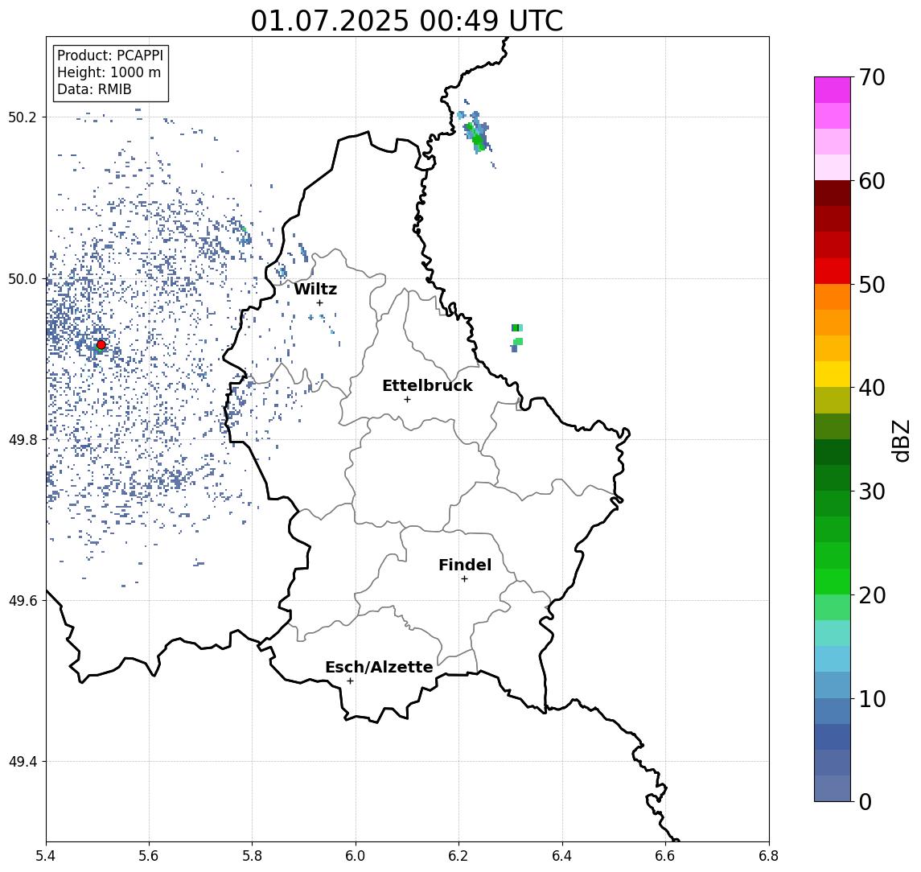Click the 6.6 longitude axis label
The width and height of the screenshot is (921, 872).
point(665,856)
